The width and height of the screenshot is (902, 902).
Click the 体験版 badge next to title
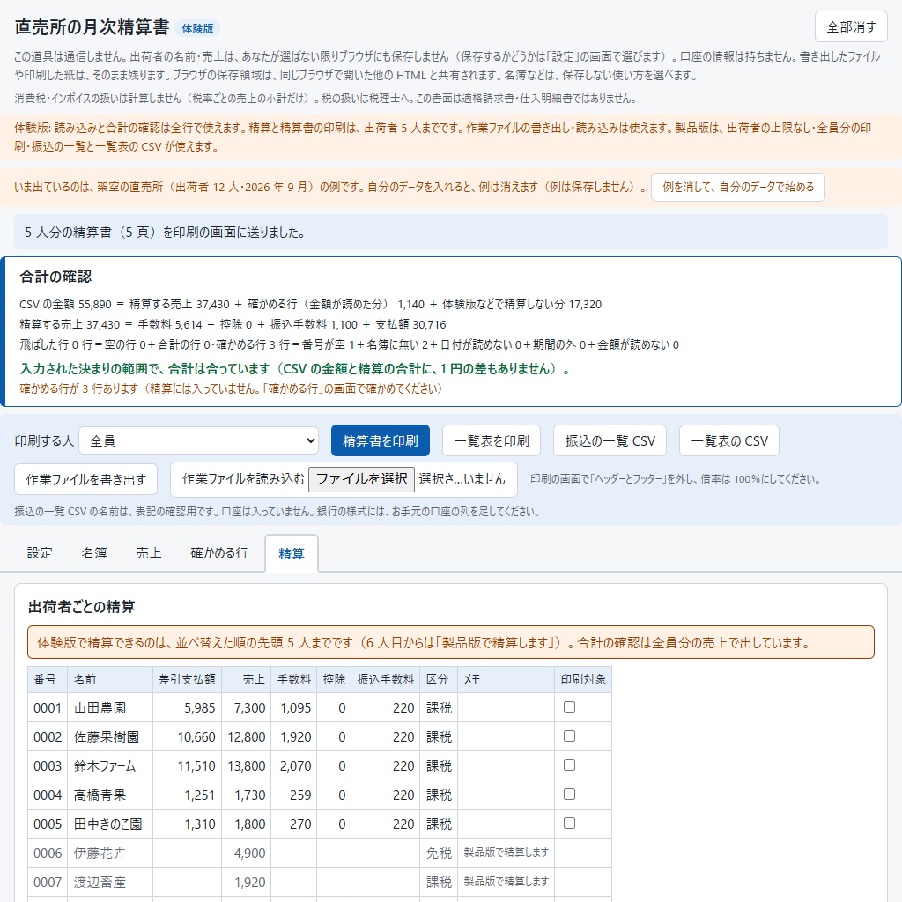[197, 28]
